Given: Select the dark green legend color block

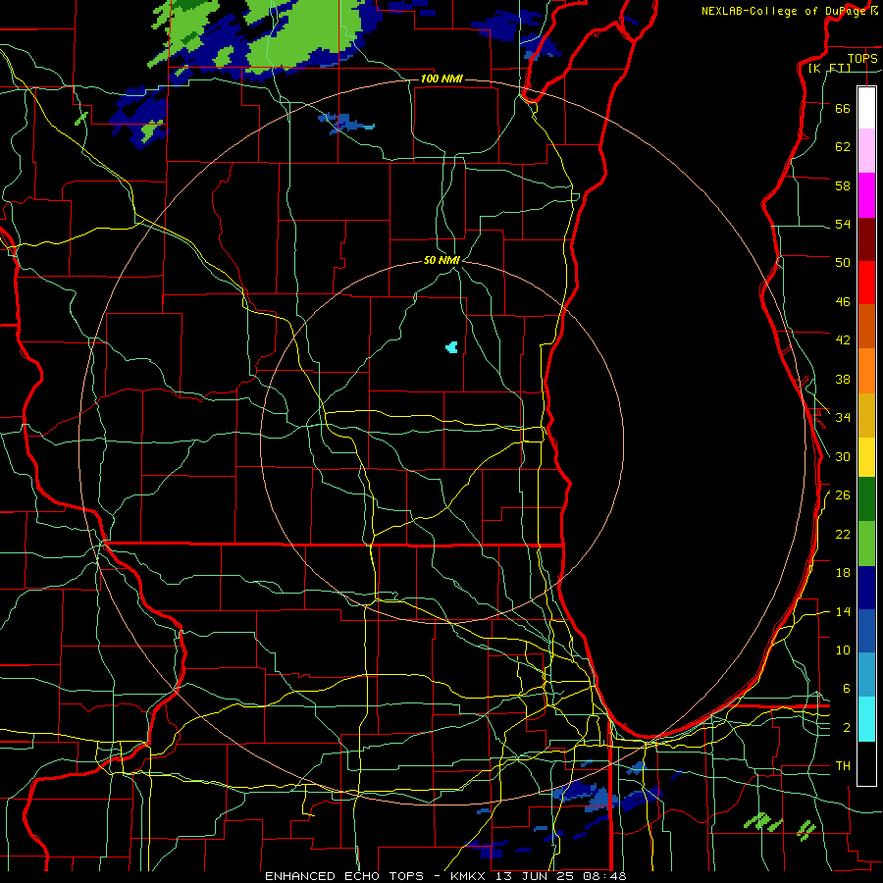Looking at the screenshot, I should pyautogui.click(x=866, y=499).
